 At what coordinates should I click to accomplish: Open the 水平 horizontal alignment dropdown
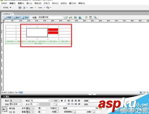[30, 108]
